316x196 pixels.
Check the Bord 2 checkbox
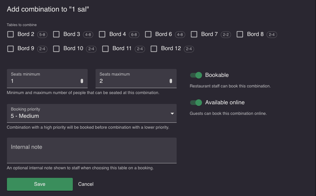coord(11,34)
